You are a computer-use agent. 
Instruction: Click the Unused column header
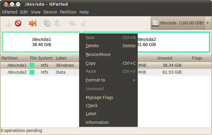[165, 58]
